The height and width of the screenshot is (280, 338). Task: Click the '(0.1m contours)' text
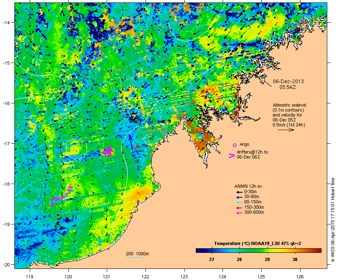click(289, 110)
